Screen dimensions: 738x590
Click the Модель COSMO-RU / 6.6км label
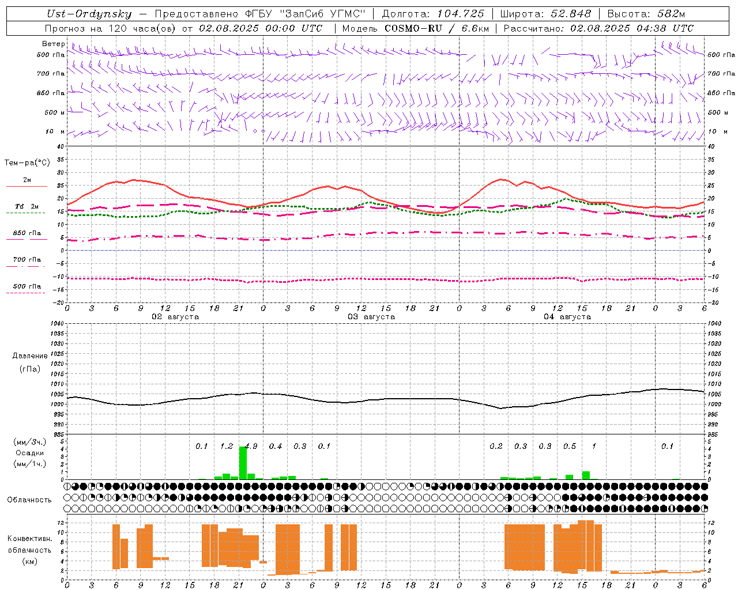416,28
